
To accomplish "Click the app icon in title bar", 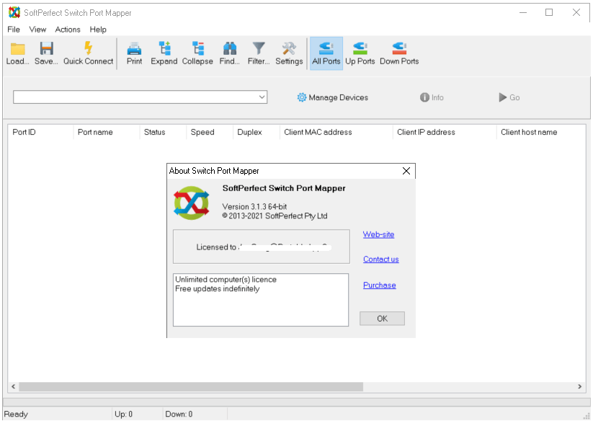I will point(14,12).
